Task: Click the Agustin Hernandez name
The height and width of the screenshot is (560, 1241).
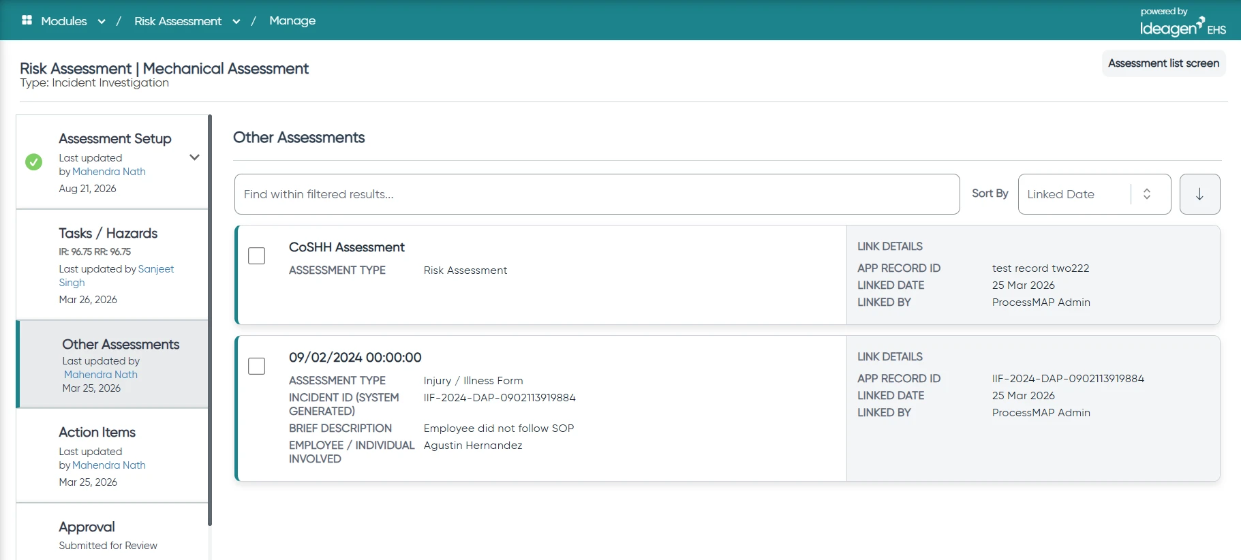Action: pyautogui.click(x=473, y=446)
